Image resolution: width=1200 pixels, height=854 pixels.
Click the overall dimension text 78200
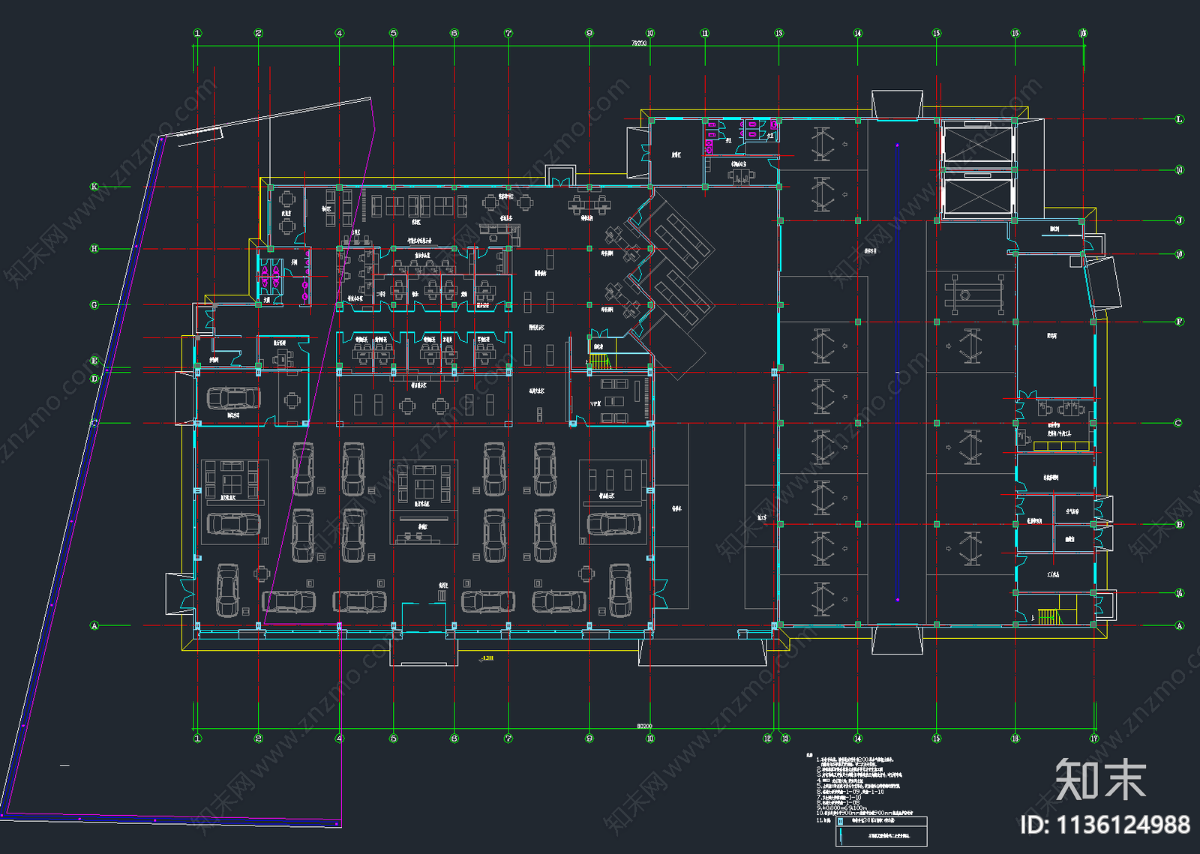point(638,43)
